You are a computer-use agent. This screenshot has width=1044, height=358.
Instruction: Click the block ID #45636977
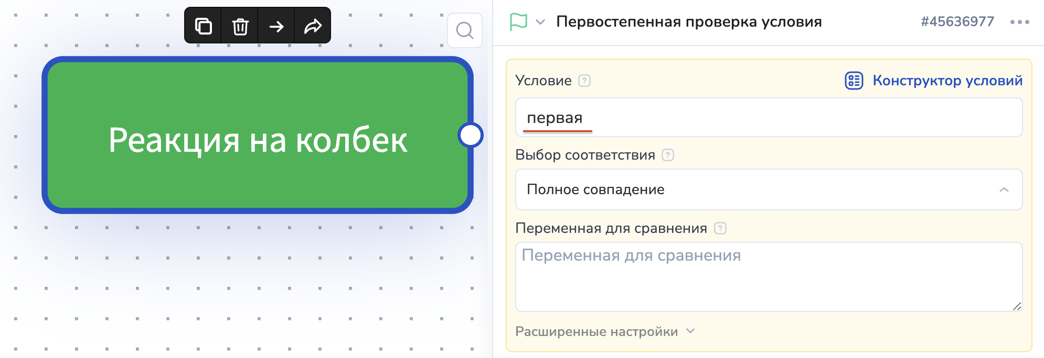[x=957, y=22]
